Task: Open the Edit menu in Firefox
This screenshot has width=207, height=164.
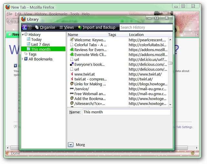Action: coord(18,14)
